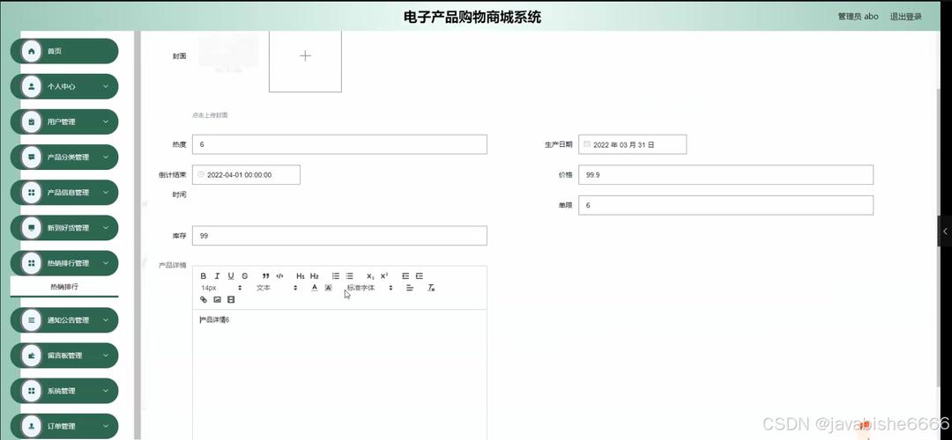Viewport: 952px width, 440px height.
Task: Apply Heading 2 style
Action: (x=315, y=275)
